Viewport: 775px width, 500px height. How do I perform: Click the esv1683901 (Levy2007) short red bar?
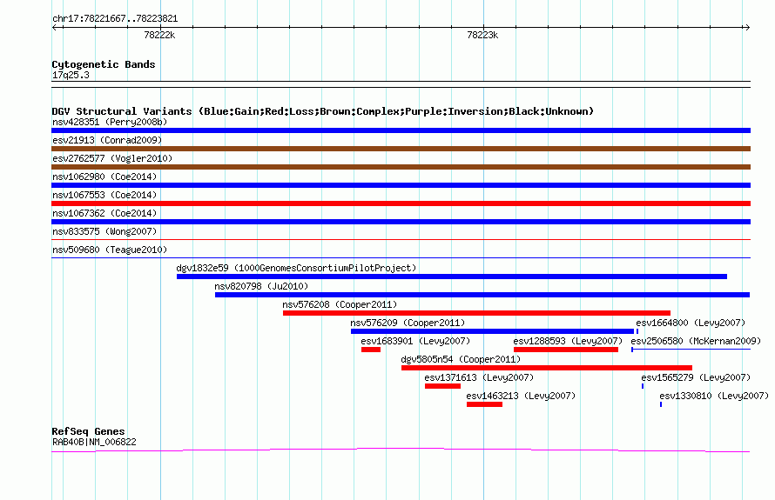click(371, 350)
